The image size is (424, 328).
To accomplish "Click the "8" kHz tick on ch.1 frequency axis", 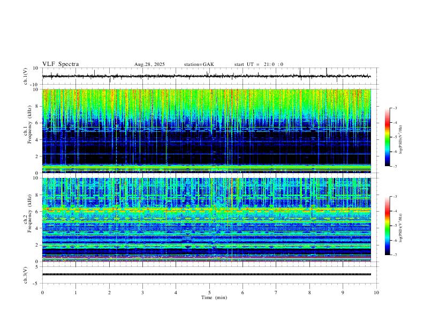I will (37, 106).
